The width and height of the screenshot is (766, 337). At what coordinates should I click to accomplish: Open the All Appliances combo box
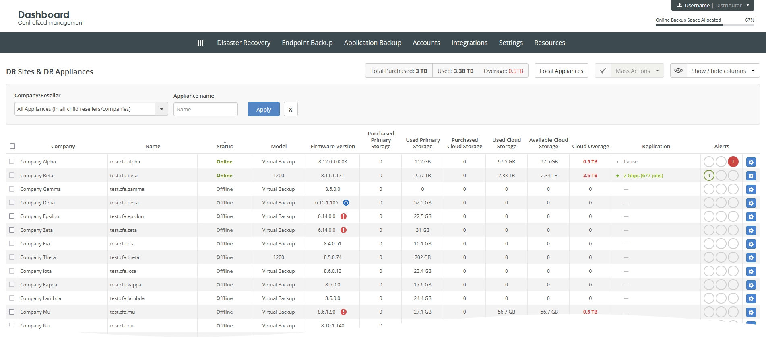[91, 109]
